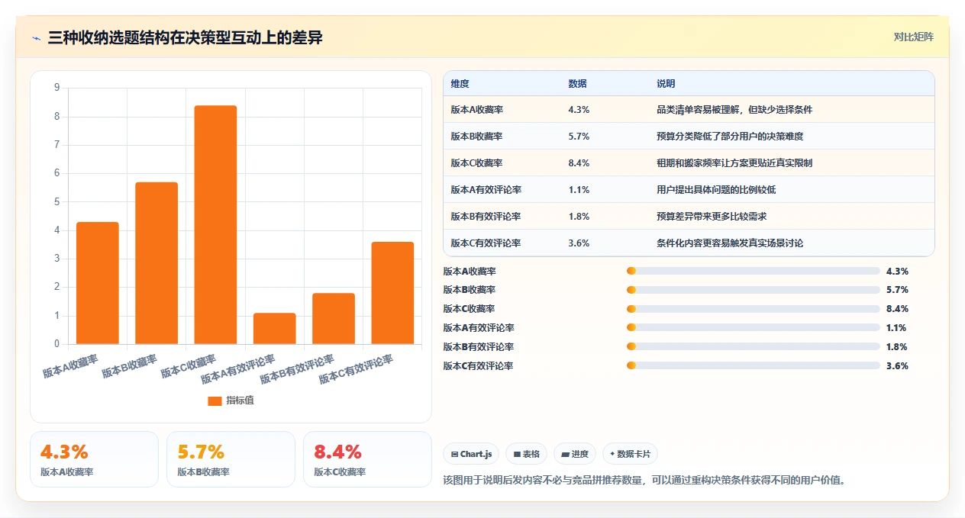Click the 版本B有效评论率 bar in chart
Viewport: 965px width, 518px height.
[334, 319]
